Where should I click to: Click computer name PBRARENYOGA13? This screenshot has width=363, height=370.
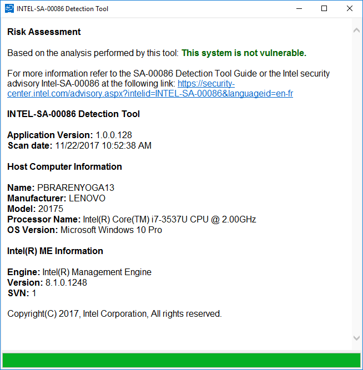click(76, 188)
